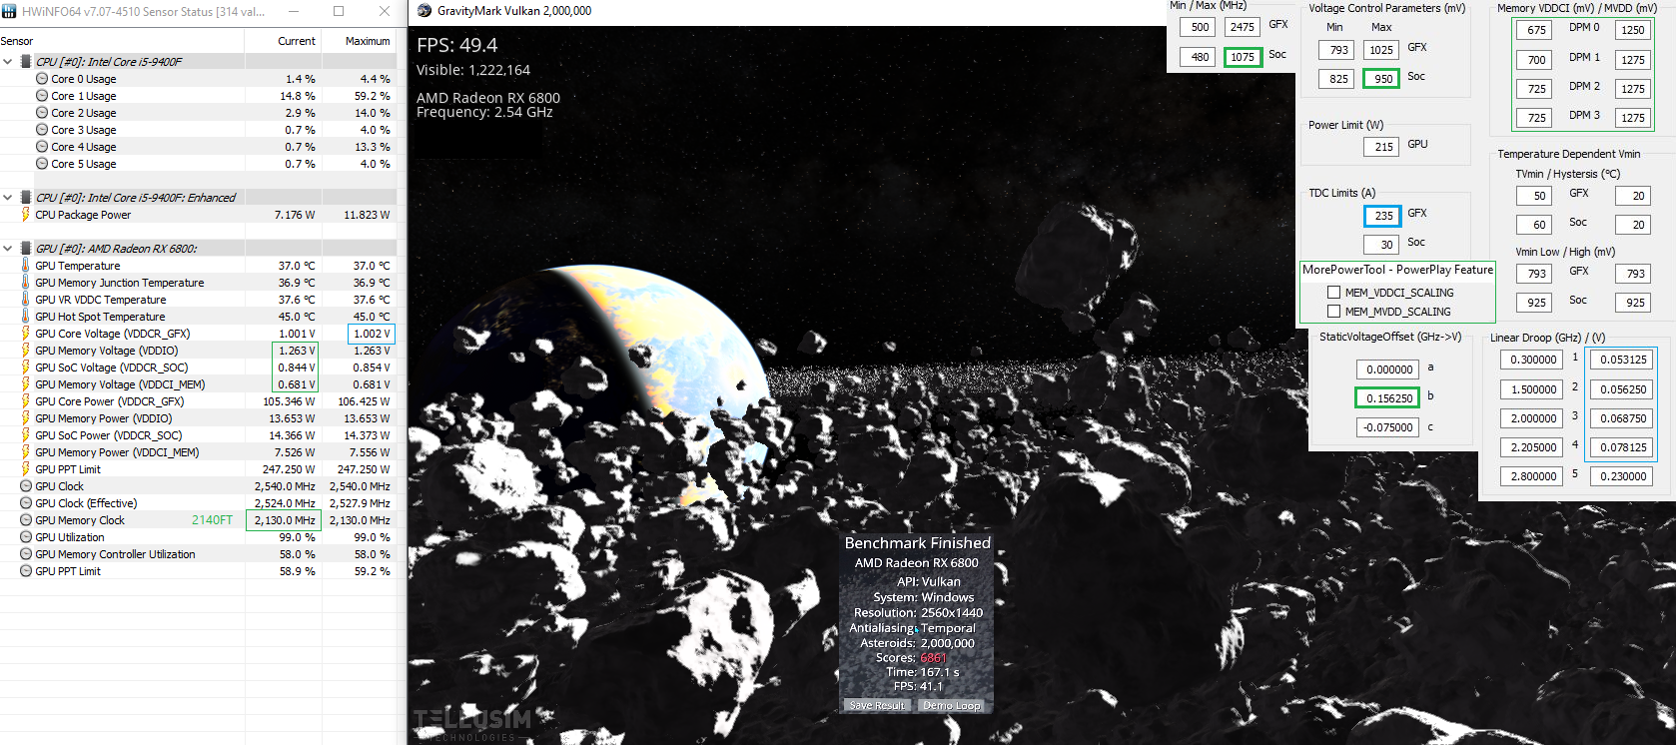Click the GPU Clock (Effective) sensor icon

click(x=26, y=503)
